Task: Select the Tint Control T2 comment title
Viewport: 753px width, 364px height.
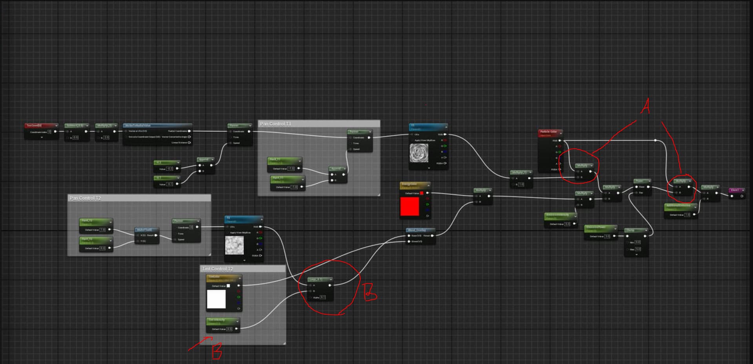Action: [218, 269]
